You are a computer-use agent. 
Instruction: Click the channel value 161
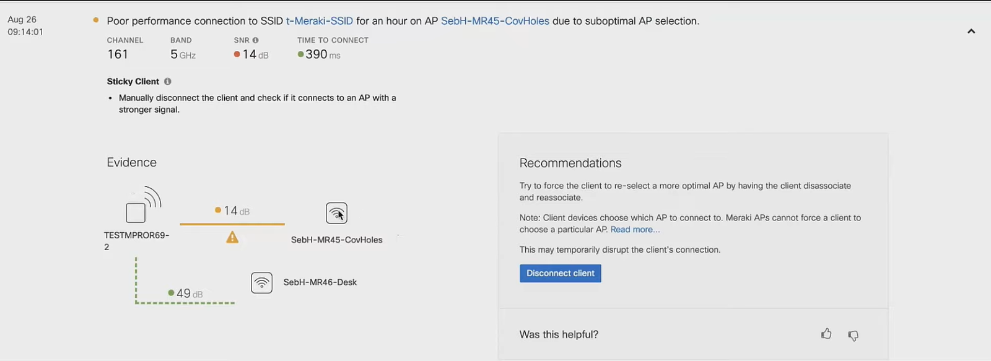(x=118, y=54)
